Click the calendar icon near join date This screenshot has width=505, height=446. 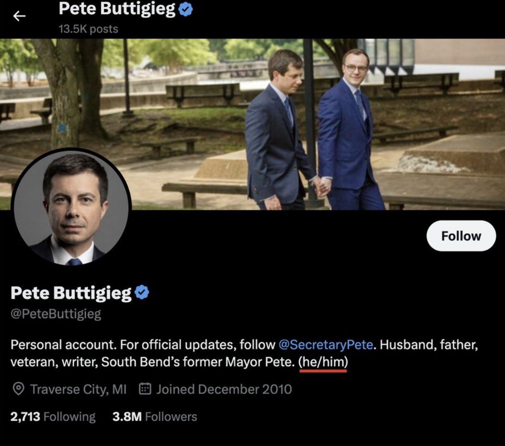click(x=144, y=389)
